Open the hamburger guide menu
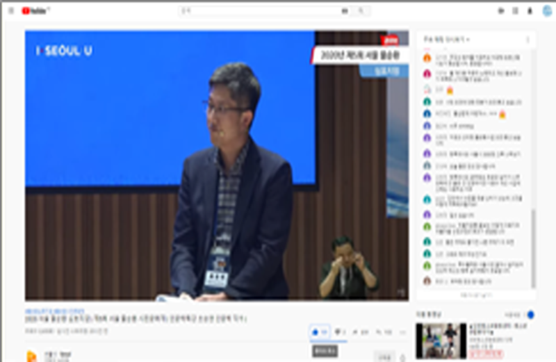556x362 pixels. pos(11,10)
